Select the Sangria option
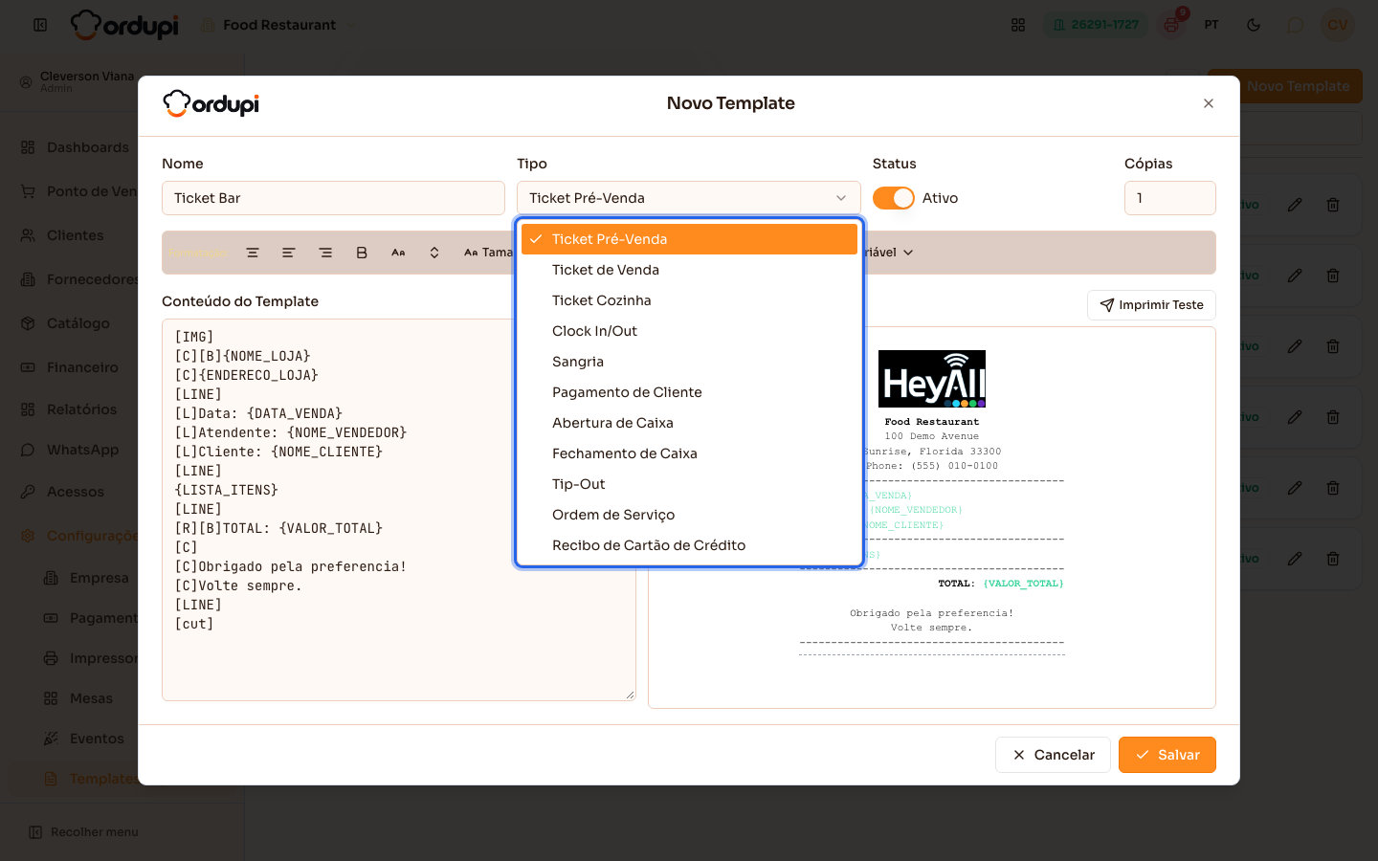This screenshot has height=861, width=1378. [x=689, y=362]
